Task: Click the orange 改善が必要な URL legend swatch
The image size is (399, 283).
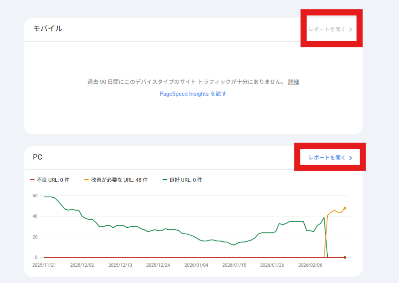Action: [x=87, y=180]
